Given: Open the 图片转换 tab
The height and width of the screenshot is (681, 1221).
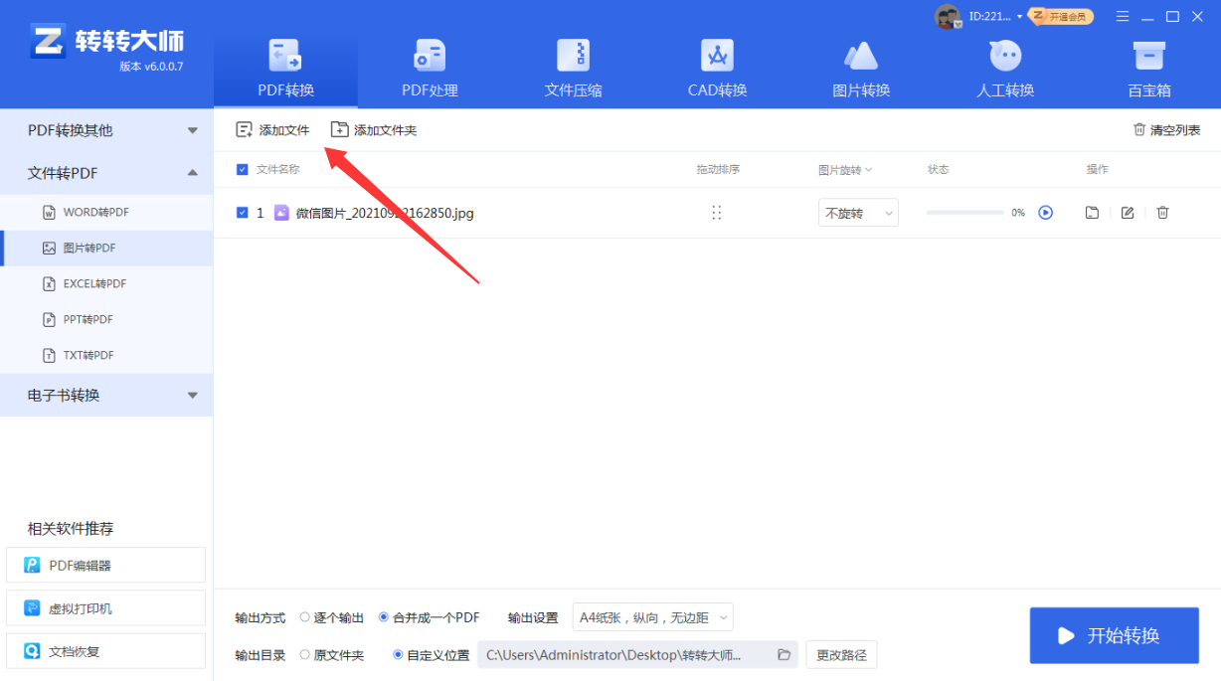Looking at the screenshot, I should (x=861, y=68).
